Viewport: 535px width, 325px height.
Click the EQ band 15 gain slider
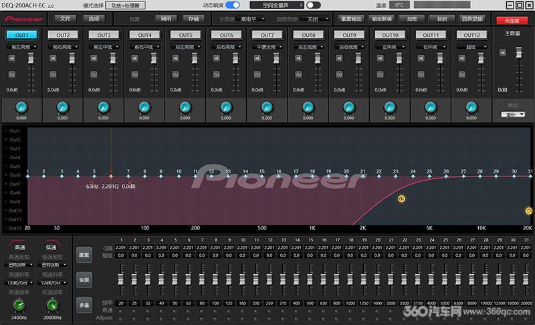310,280
